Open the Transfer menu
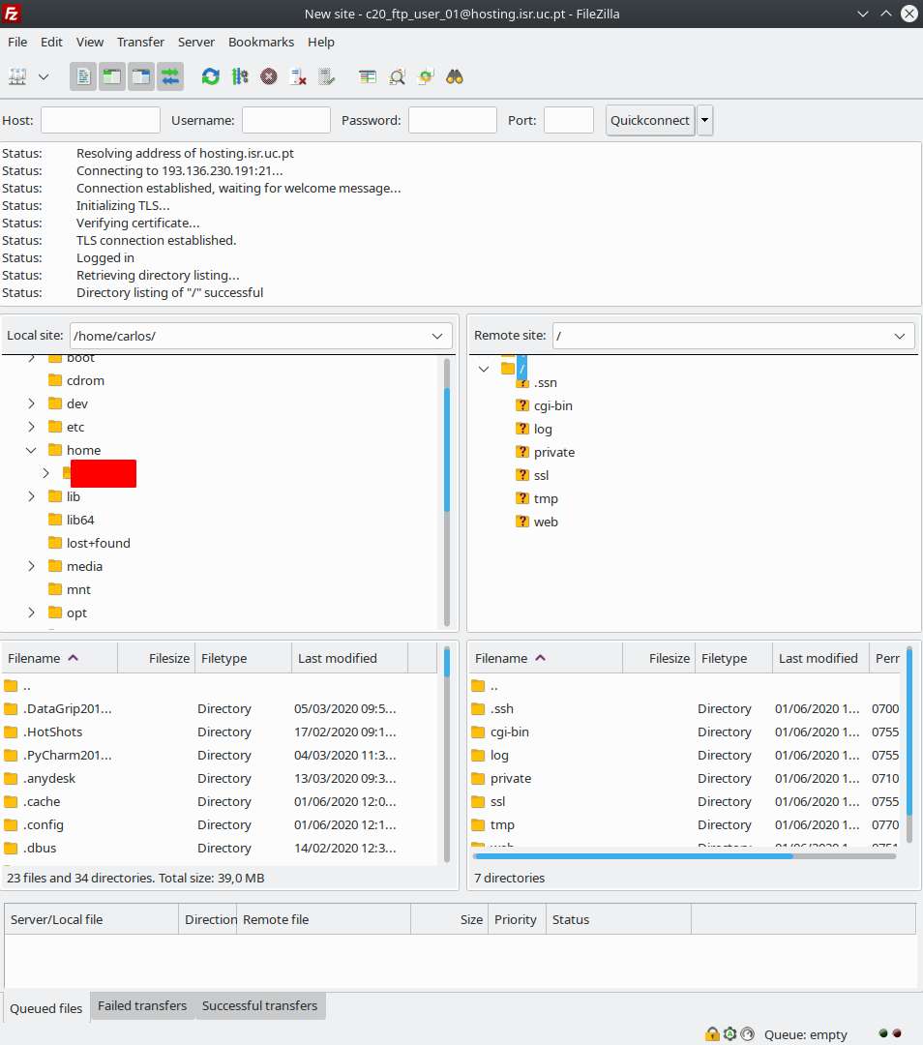This screenshot has height=1045, width=923. pos(140,42)
